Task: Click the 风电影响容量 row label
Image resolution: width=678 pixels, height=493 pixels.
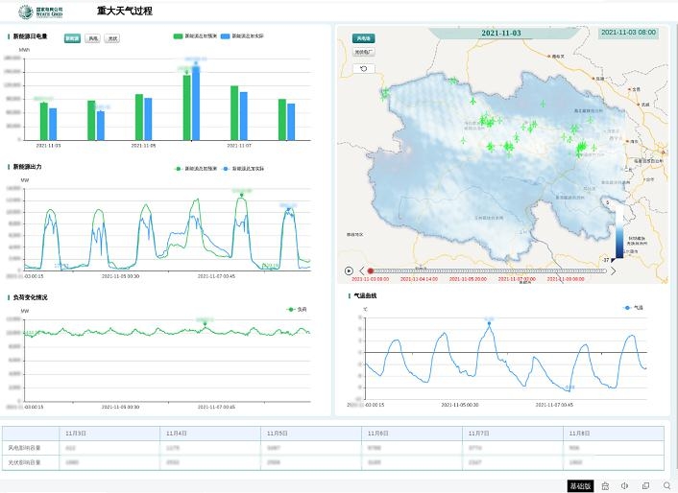Action: pyautogui.click(x=24, y=448)
